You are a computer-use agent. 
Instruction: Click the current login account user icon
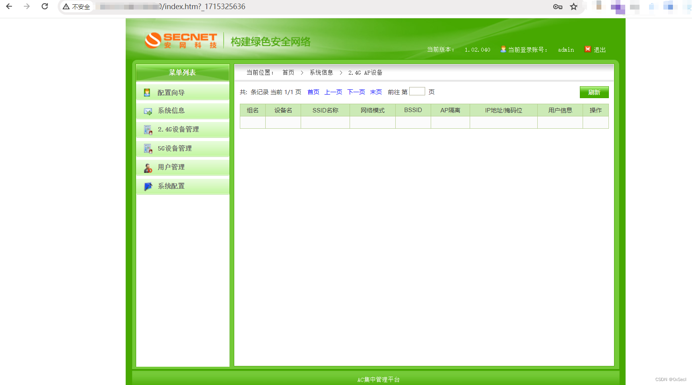pos(503,49)
